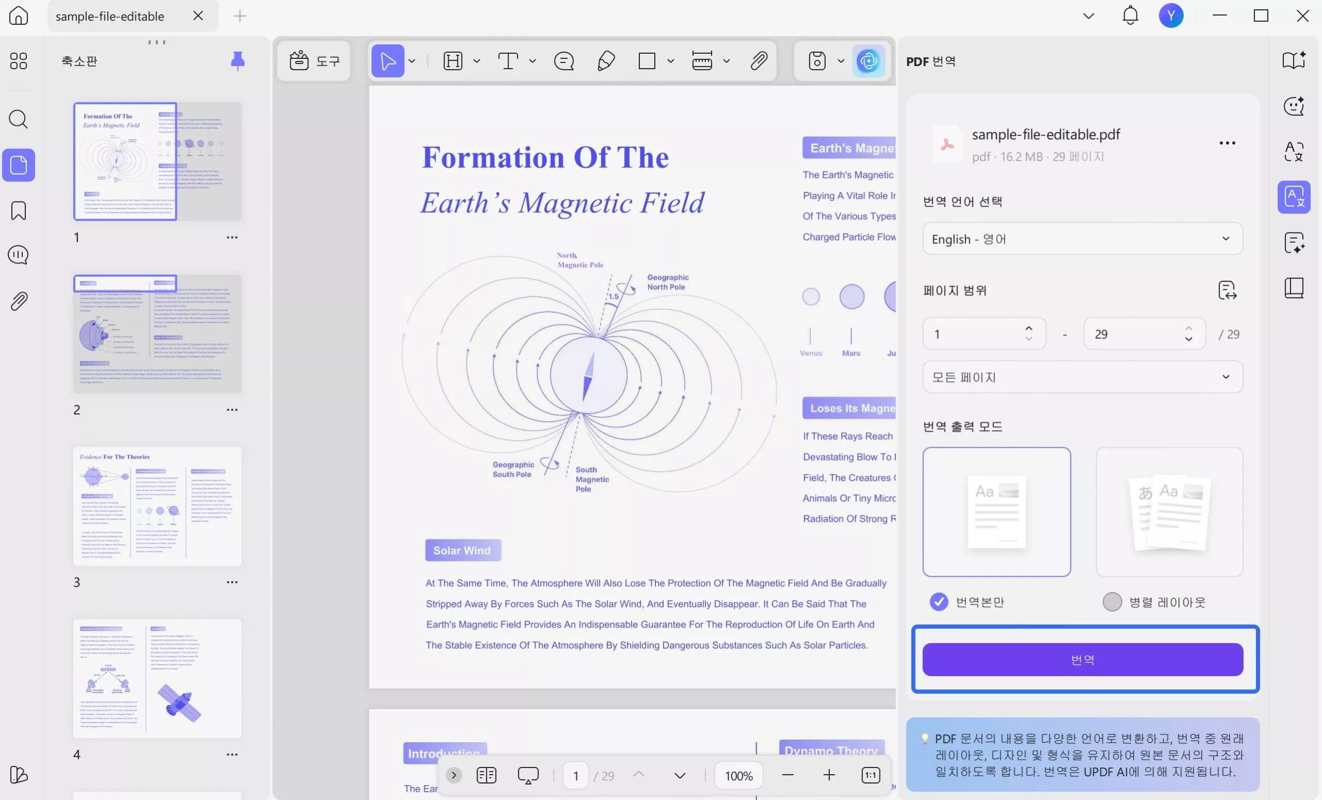Toggle the reading layout view icon
This screenshot has height=800, width=1322.
click(486, 775)
